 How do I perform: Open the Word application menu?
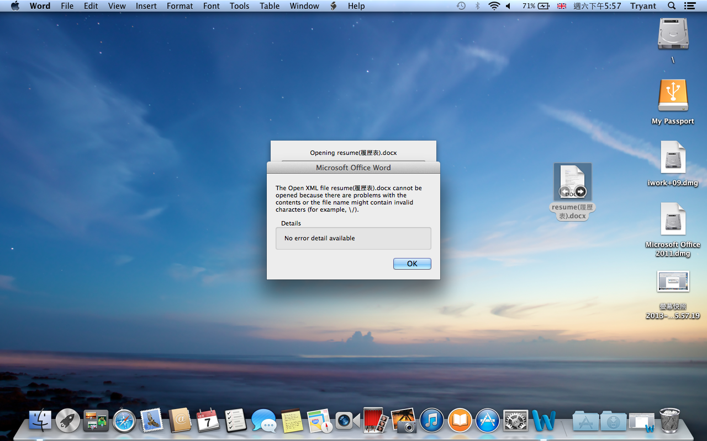pos(40,6)
